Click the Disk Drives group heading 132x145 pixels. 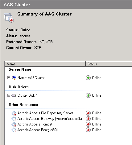19,87
